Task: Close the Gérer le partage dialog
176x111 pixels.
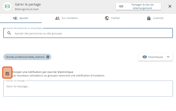Action: pyautogui.click(x=170, y=6)
